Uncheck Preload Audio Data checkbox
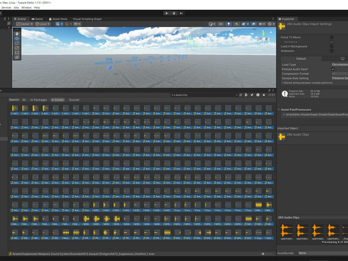Viewport: 348px width, 261px height. 333,69
